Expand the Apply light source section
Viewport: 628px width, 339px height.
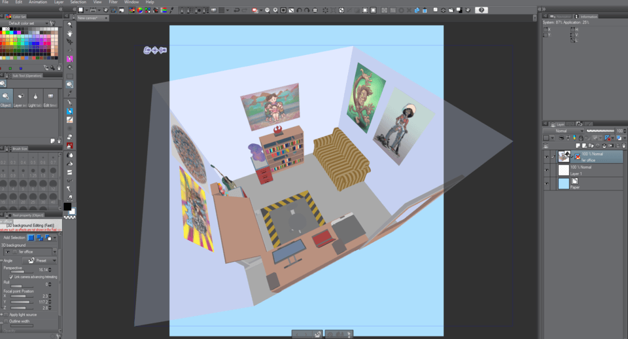tap(1, 315)
